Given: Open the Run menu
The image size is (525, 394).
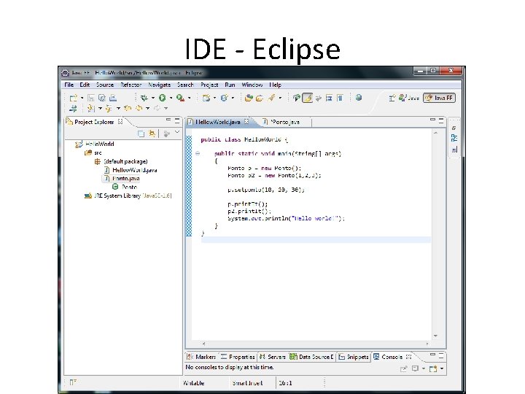Looking at the screenshot, I should [230, 85].
